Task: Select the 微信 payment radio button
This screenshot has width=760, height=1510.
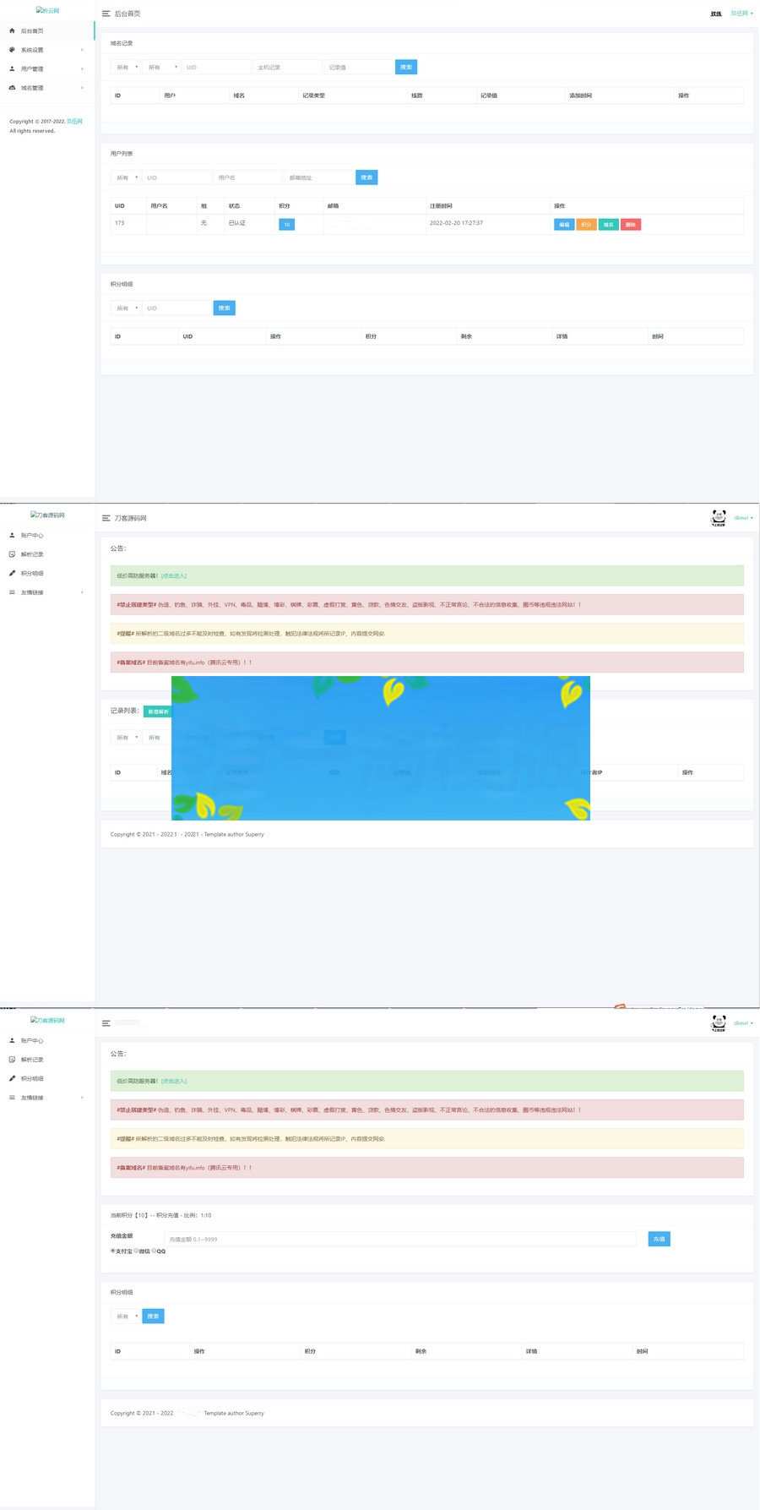Action: [x=135, y=1251]
